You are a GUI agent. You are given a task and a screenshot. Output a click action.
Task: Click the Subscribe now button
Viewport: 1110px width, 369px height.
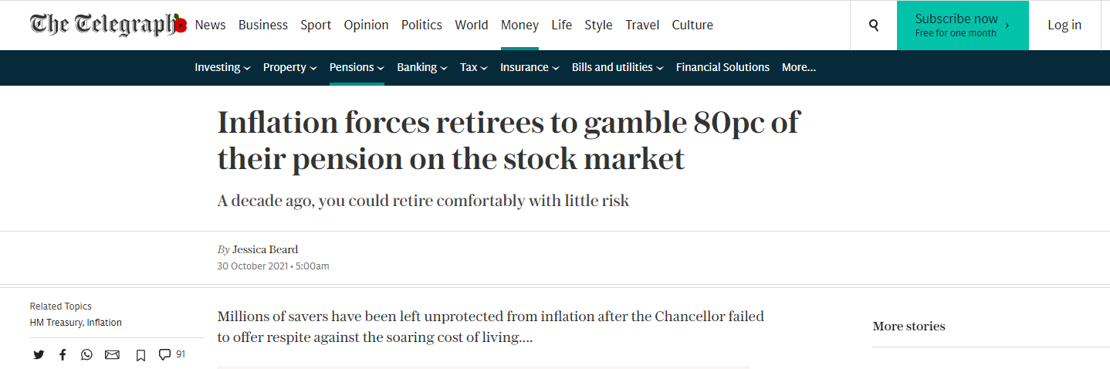pos(963,25)
